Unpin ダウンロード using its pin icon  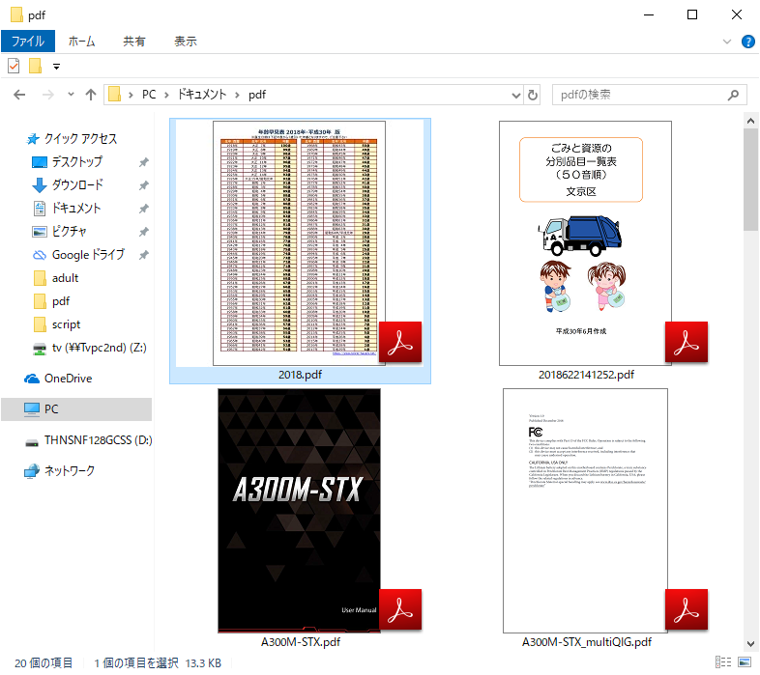tap(144, 185)
